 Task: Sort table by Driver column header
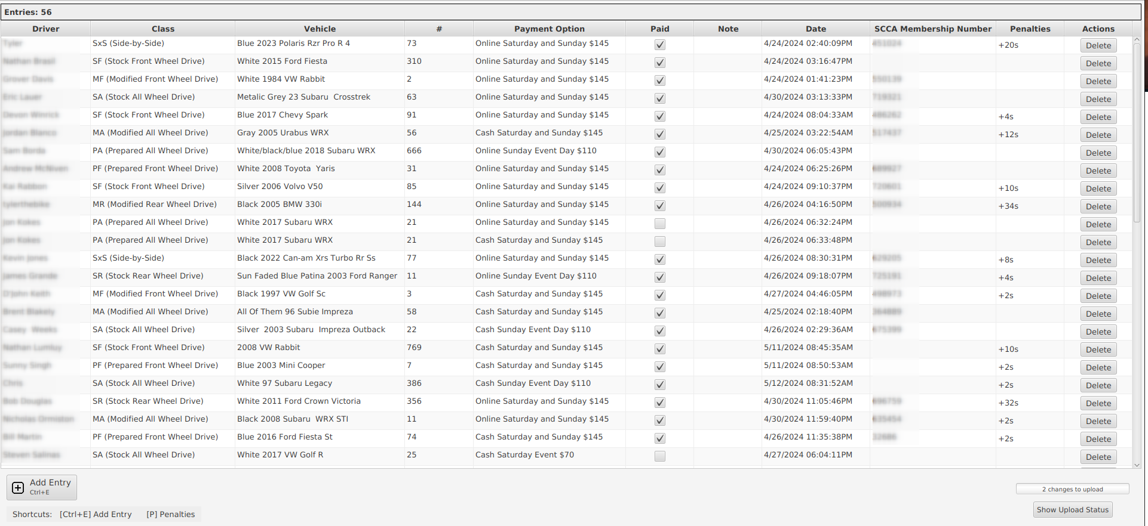[46, 29]
